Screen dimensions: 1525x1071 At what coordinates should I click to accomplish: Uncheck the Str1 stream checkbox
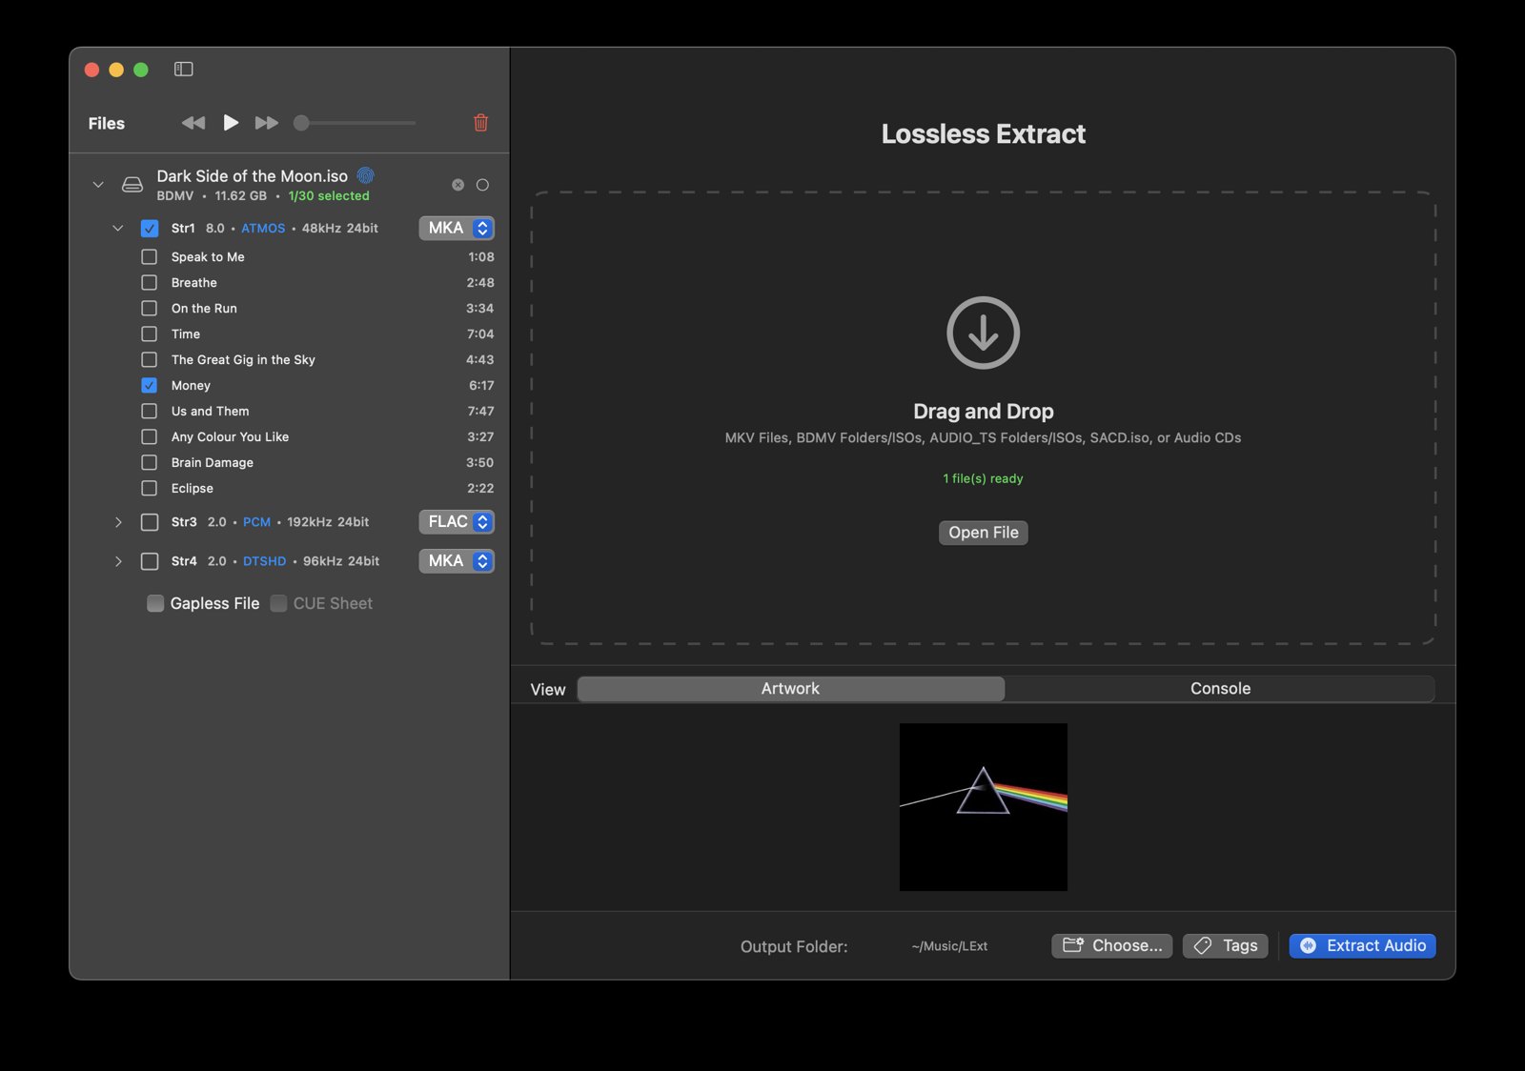[x=150, y=229]
